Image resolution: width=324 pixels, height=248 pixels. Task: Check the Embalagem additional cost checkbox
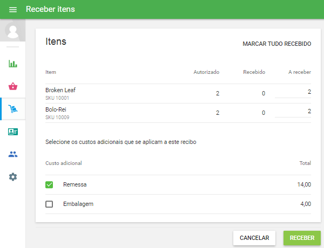click(x=49, y=204)
